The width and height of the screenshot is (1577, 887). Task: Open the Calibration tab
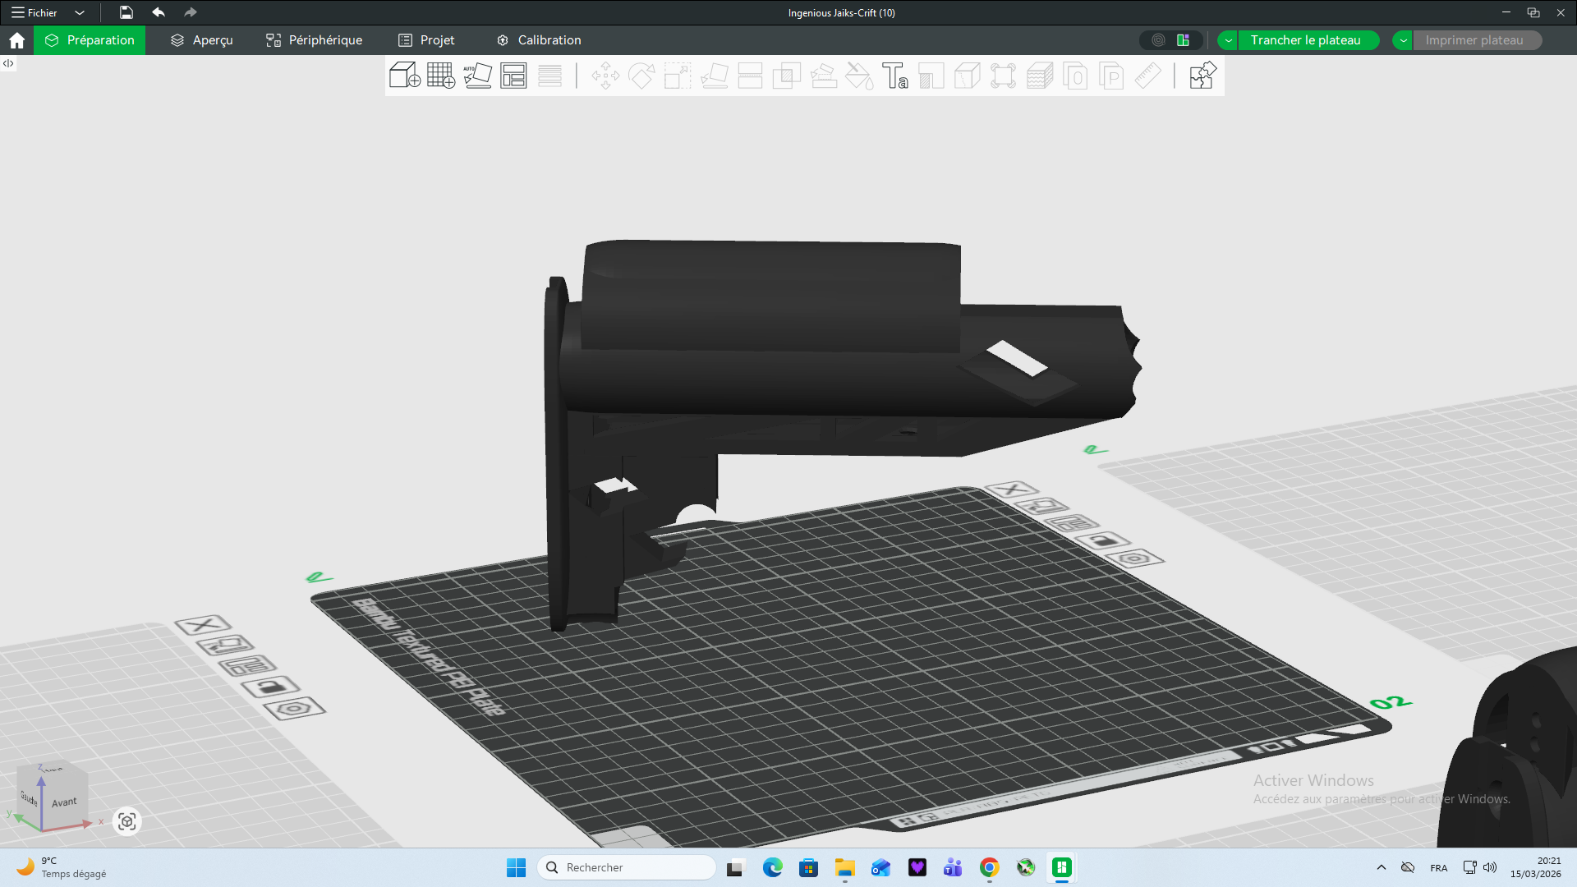pos(539,40)
